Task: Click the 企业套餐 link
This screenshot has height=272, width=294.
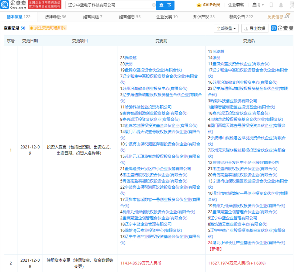Action: (236, 5)
